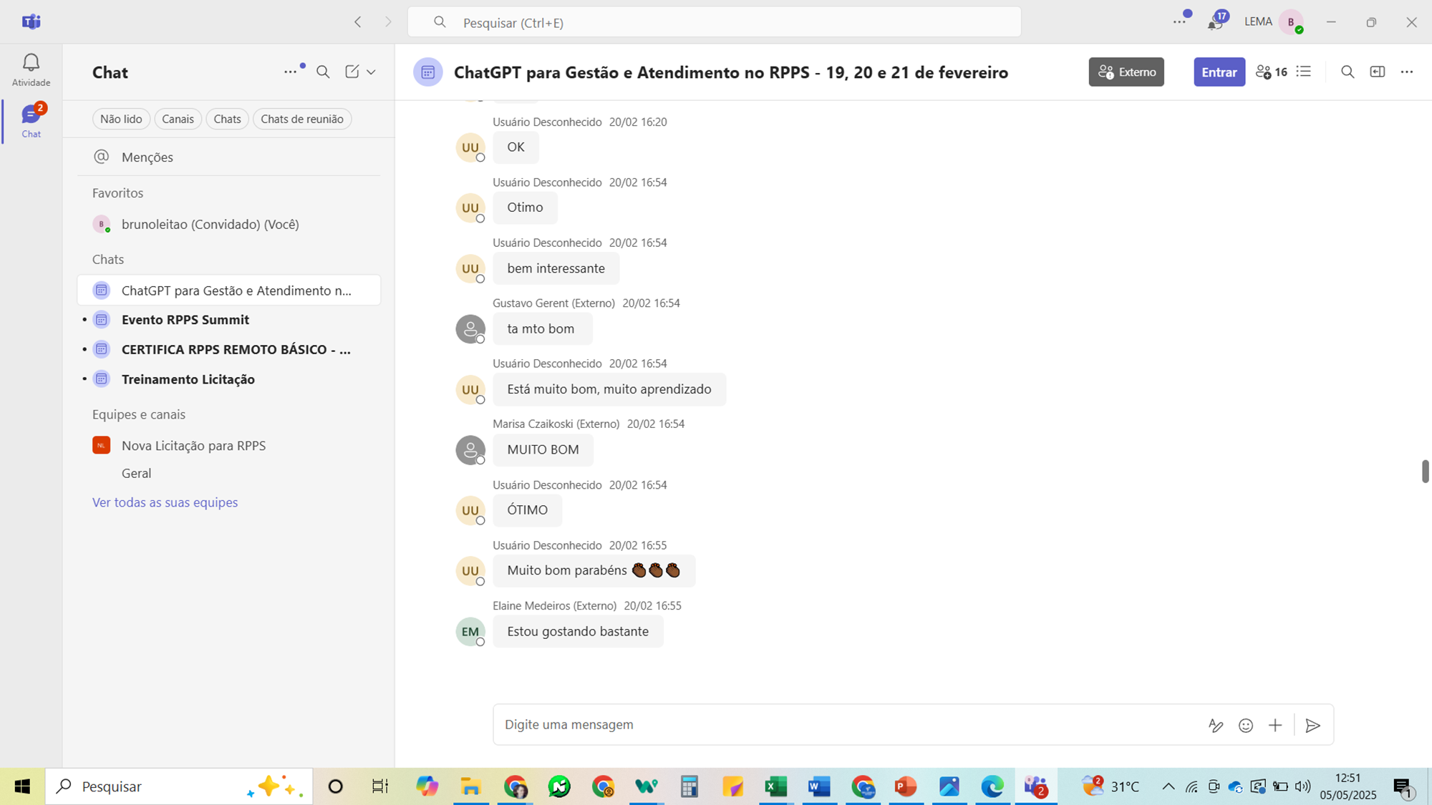
Task: Open Excel from the taskbar
Action: pyautogui.click(x=775, y=786)
